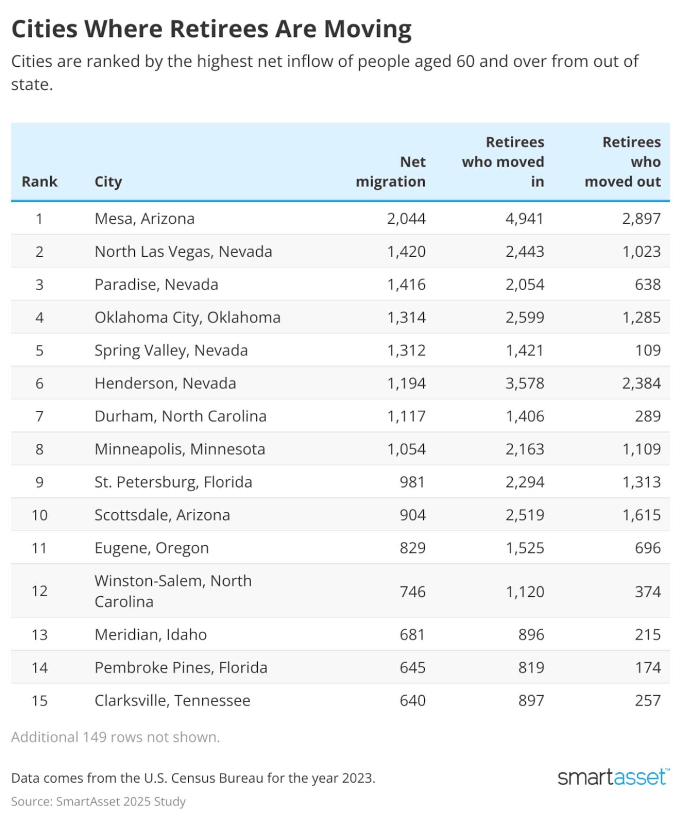Click the Net migration column header
The height and width of the screenshot is (820, 681).
point(391,172)
